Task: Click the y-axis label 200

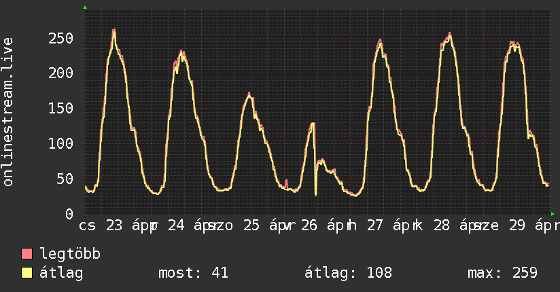Action: pos(60,73)
